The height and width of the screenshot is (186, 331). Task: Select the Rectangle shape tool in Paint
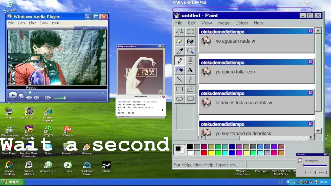(x=179, y=89)
